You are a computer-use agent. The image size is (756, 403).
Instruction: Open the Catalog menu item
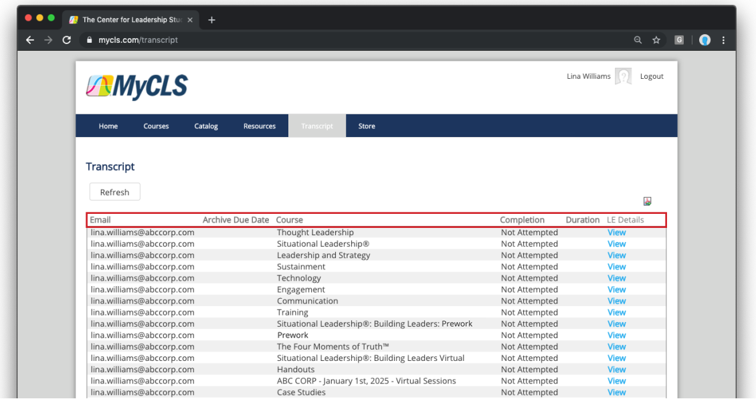coord(206,126)
